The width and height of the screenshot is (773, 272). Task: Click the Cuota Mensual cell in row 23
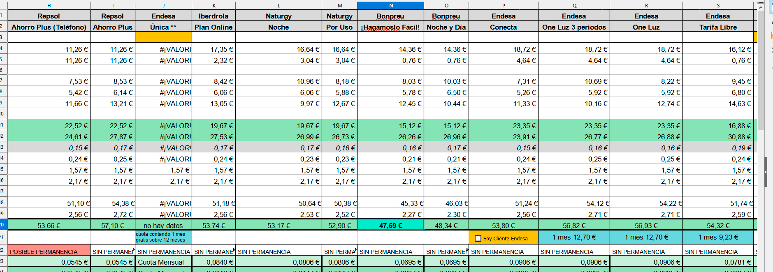[164, 262]
